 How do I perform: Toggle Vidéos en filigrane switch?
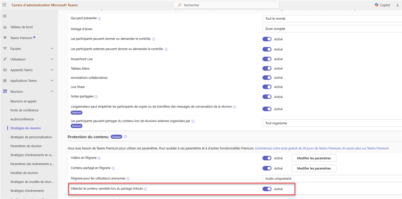[267, 158]
